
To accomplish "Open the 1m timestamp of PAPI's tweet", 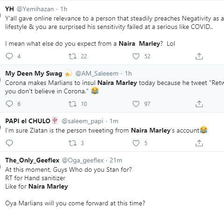I will click(114, 121).
